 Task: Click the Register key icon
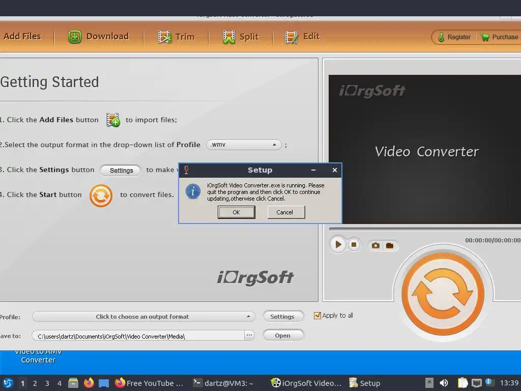[x=441, y=37]
